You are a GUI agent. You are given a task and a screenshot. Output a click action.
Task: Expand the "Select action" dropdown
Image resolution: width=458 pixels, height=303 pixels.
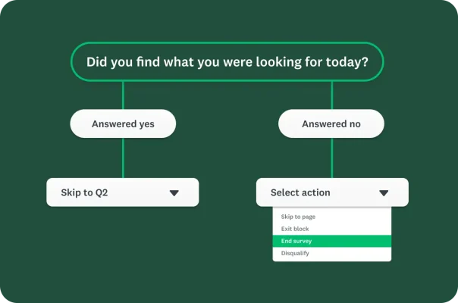[332, 192]
